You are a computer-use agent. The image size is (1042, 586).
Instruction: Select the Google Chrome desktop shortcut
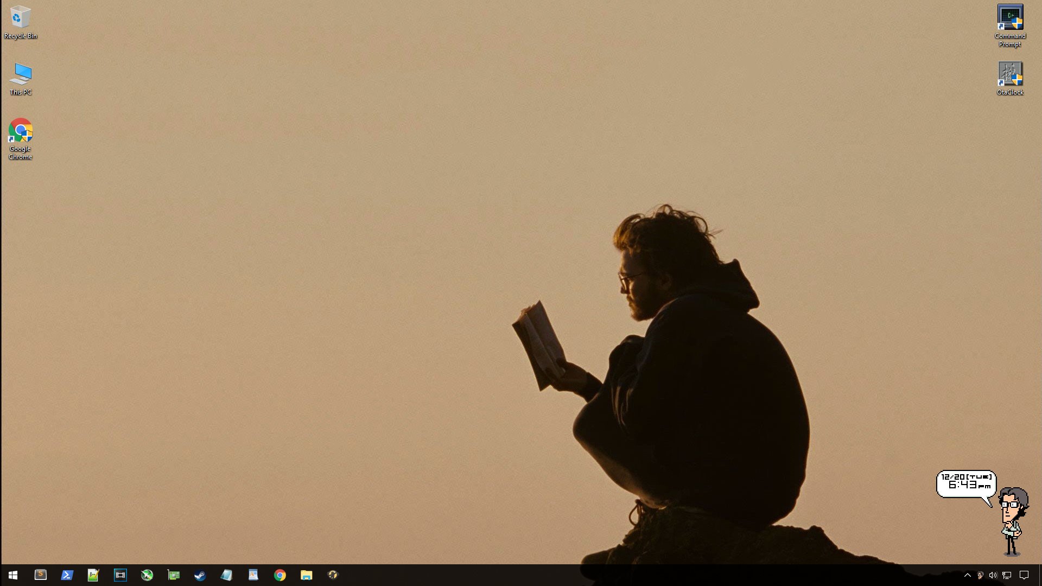[21, 139]
